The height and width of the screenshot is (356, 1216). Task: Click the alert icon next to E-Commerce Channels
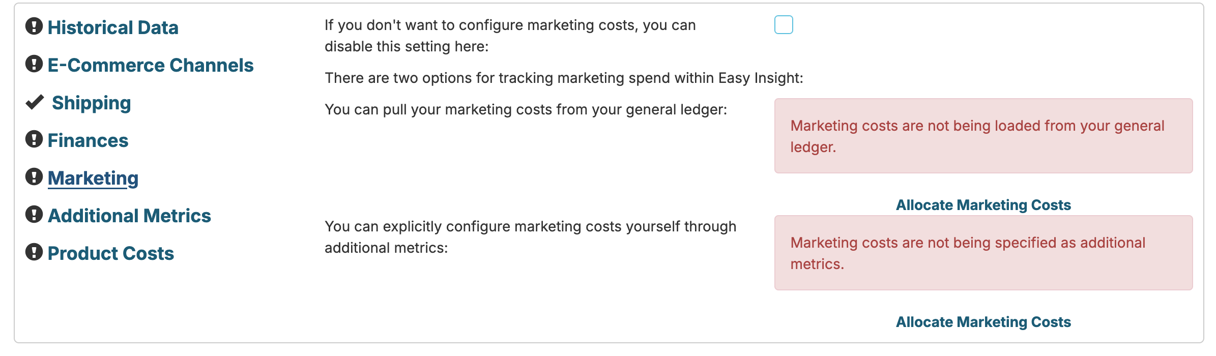[34, 64]
